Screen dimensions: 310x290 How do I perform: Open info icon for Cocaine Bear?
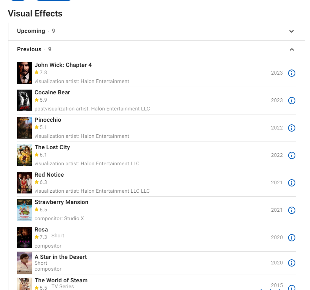coord(292,101)
